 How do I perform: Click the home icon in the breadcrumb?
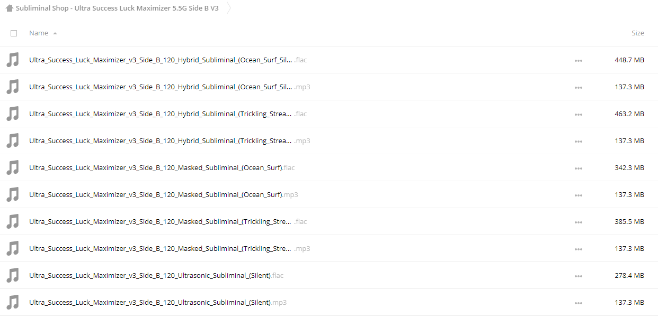[x=9, y=8]
